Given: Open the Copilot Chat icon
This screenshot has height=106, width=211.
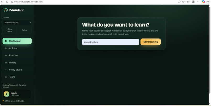Looking at the screenshot, I should (x=203, y=2).
